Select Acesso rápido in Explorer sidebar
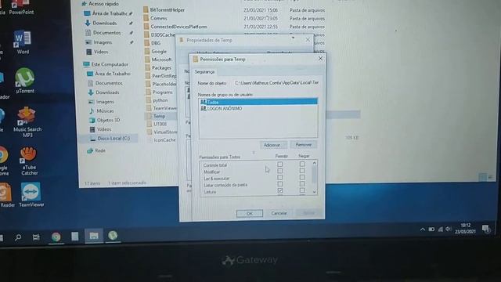 point(100,4)
